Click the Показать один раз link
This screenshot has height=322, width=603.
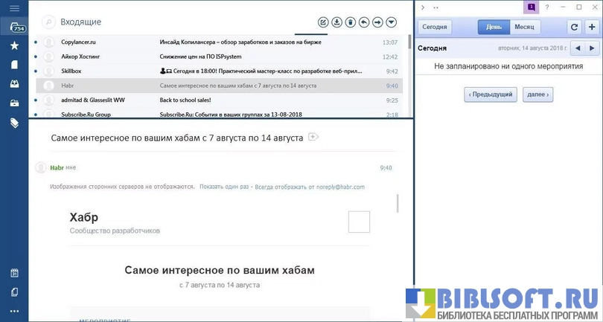point(224,187)
